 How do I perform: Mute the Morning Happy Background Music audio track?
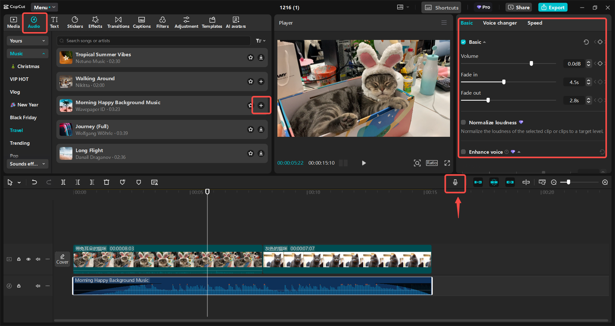click(38, 286)
